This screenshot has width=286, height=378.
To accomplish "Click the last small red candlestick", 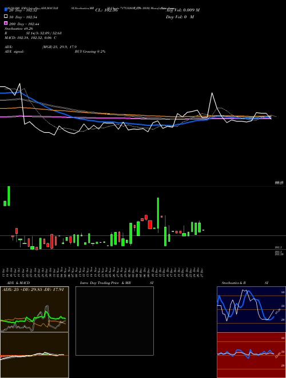I will click(x=204, y=230).
